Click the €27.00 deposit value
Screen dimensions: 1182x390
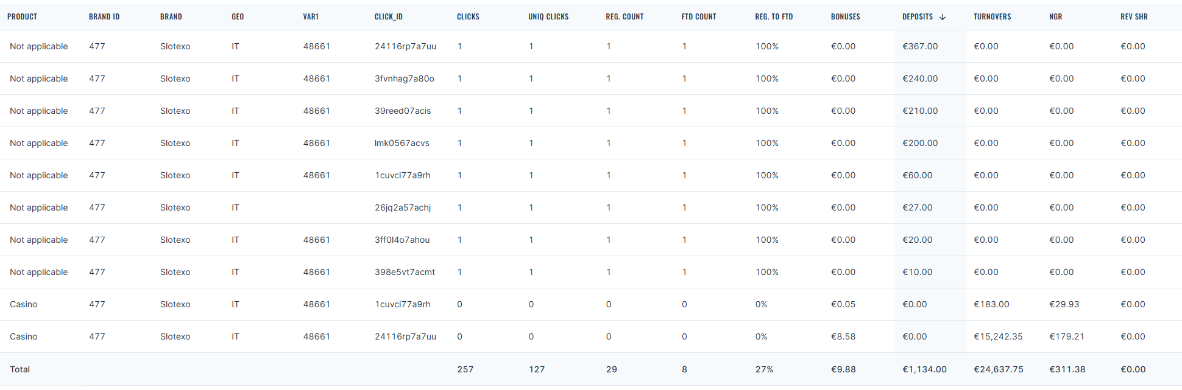(918, 207)
